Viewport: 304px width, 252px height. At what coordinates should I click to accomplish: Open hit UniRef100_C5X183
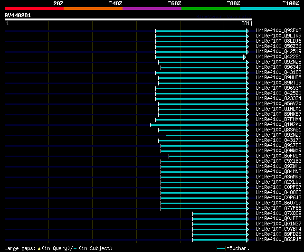click(278, 161)
